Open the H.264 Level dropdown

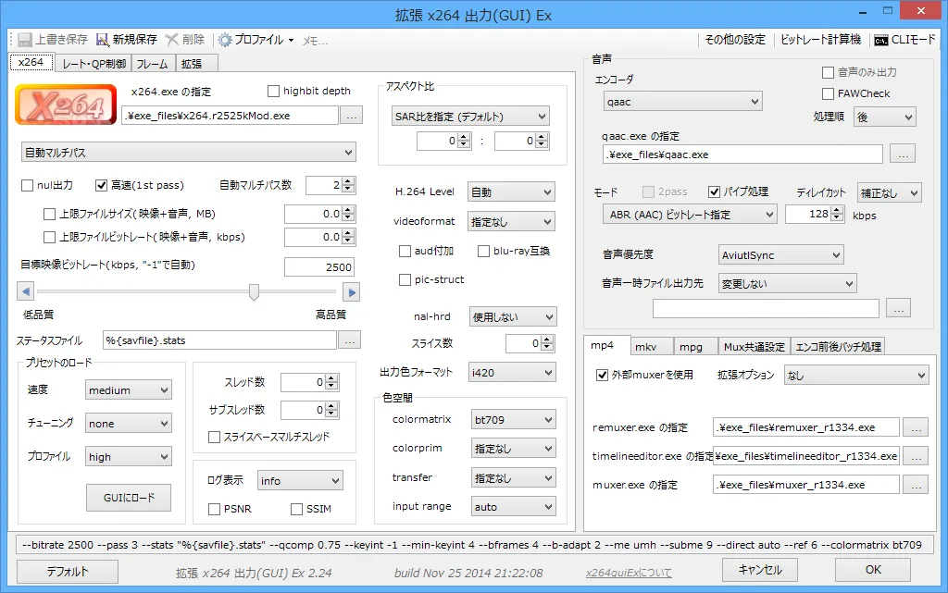(511, 191)
